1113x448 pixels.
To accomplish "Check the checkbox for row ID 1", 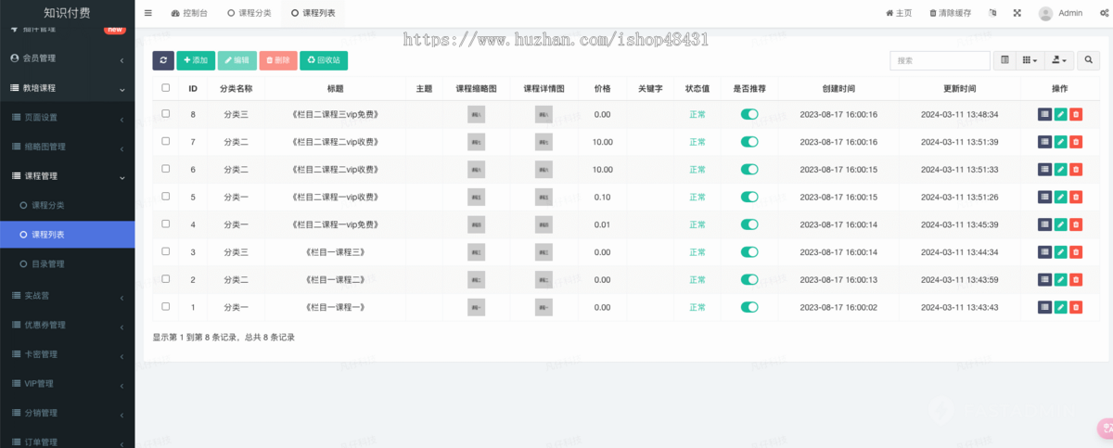I will pyautogui.click(x=166, y=306).
